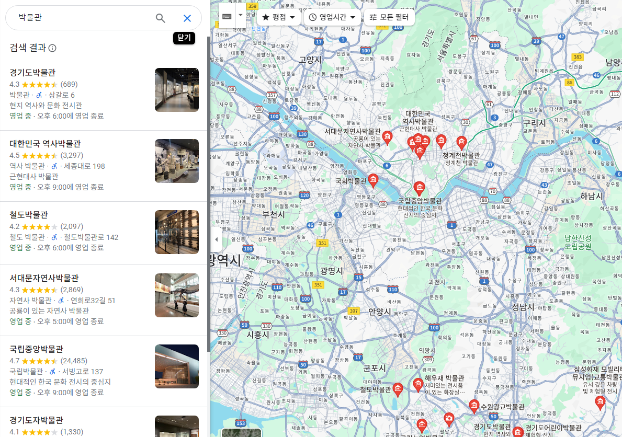
Task: Select the 서대문자연사박물관 map pin
Action: tap(387, 137)
